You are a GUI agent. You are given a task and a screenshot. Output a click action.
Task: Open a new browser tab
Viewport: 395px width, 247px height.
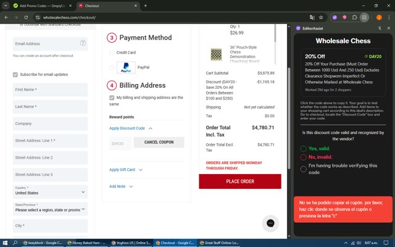tap(146, 6)
